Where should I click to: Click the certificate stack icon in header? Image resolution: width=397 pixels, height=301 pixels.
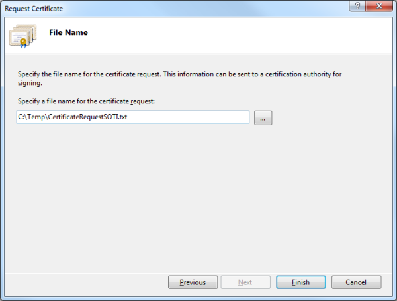pos(22,36)
